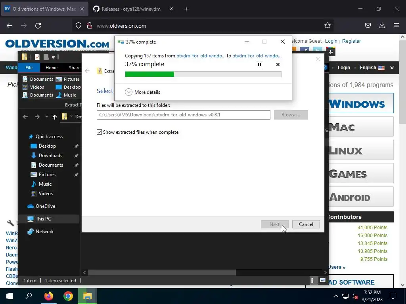This screenshot has height=304, width=406.
Task: Show hidden system tray icons
Action: coord(335,296)
